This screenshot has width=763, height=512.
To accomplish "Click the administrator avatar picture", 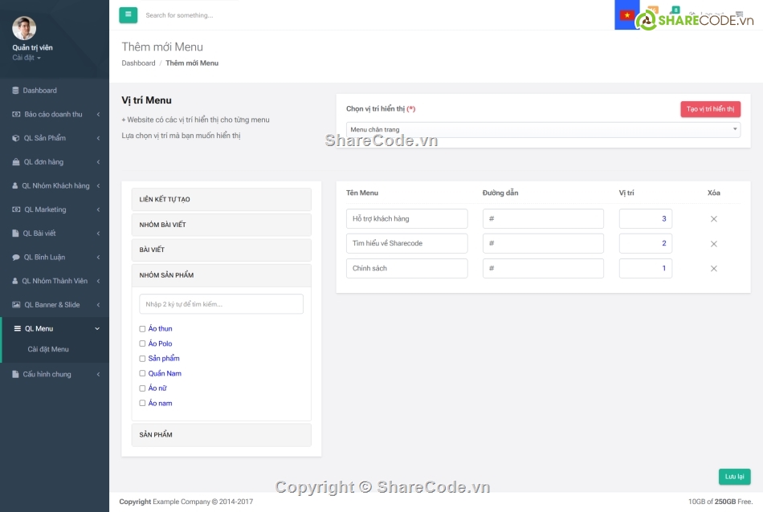I will (x=24, y=28).
